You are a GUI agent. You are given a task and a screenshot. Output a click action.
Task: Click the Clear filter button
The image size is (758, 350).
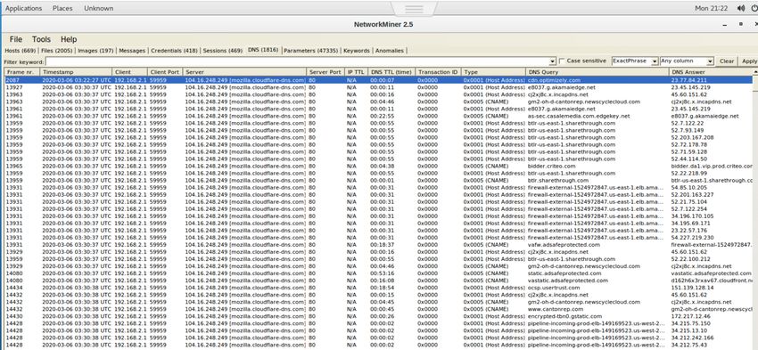727,61
